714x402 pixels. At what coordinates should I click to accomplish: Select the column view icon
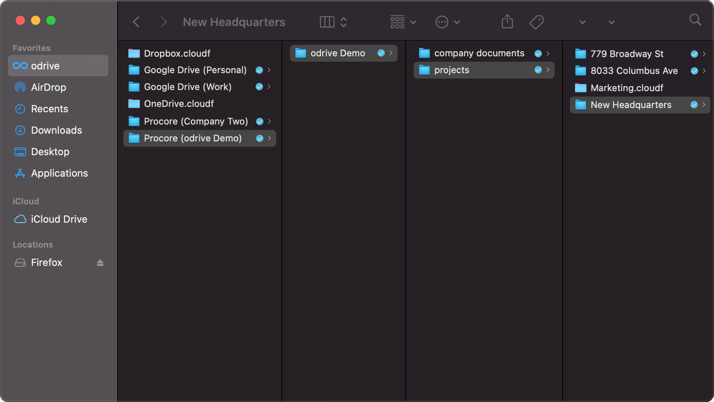(327, 22)
